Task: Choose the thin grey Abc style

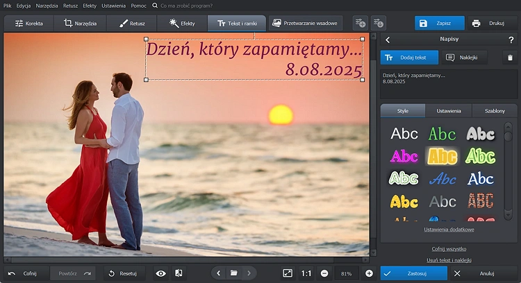Action: (443, 201)
